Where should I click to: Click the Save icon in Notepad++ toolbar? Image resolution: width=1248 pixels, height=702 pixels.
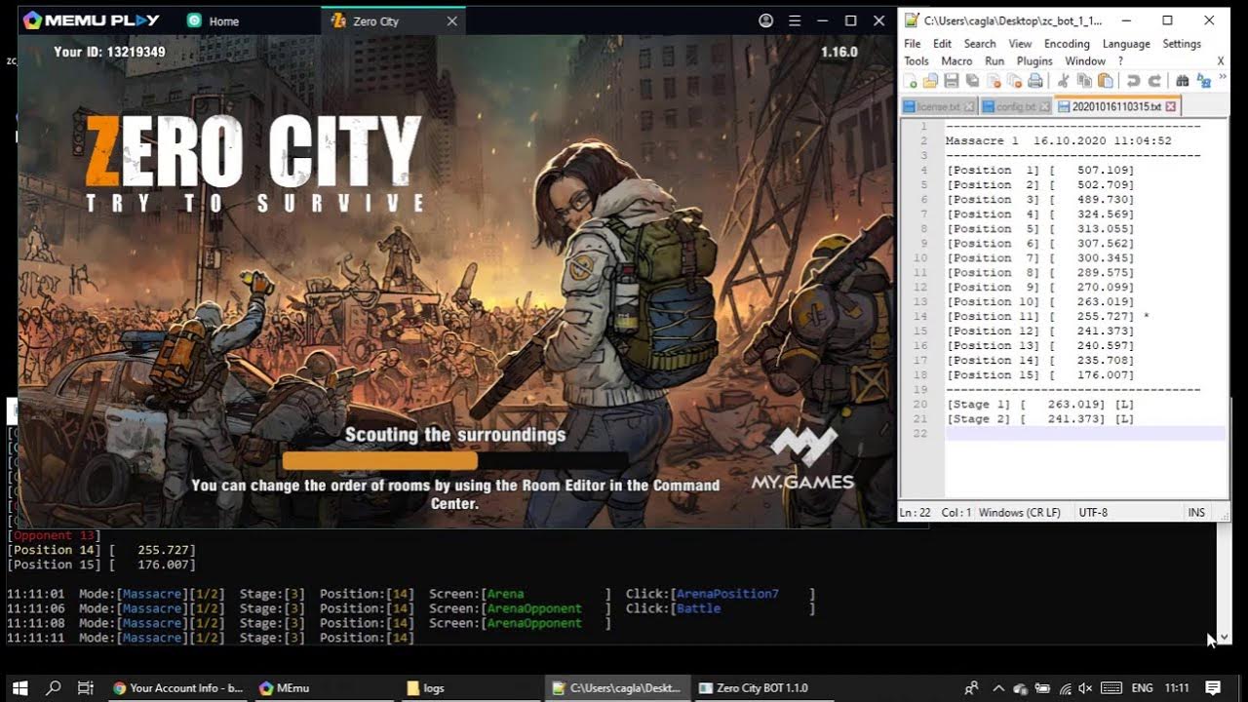point(952,81)
